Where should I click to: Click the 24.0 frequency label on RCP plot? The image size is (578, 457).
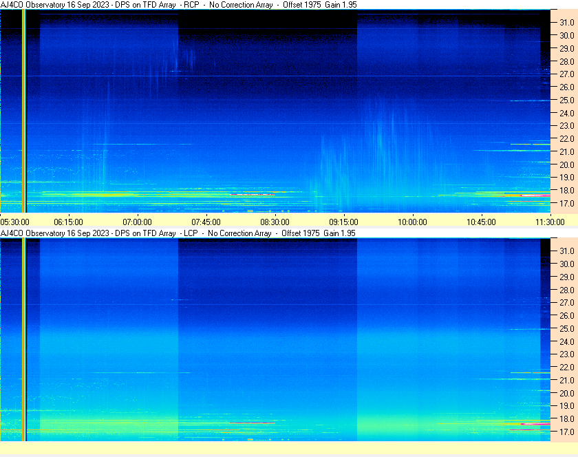click(567, 113)
